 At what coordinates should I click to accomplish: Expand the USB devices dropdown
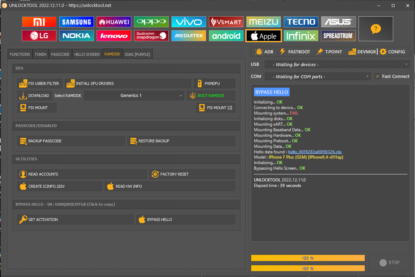click(x=337, y=64)
